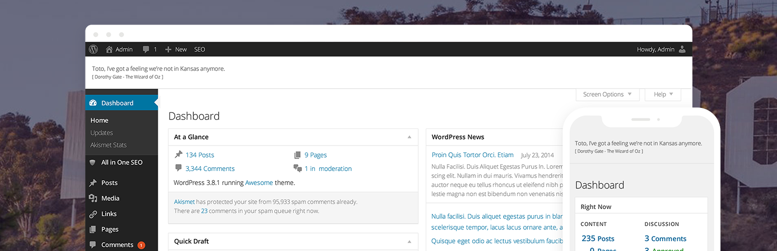
Task: Open the Help dropdown tab
Action: tap(663, 94)
